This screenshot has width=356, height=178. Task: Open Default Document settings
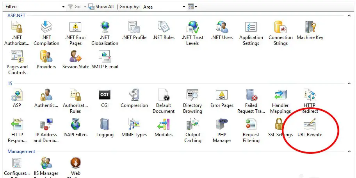[x=164, y=101]
